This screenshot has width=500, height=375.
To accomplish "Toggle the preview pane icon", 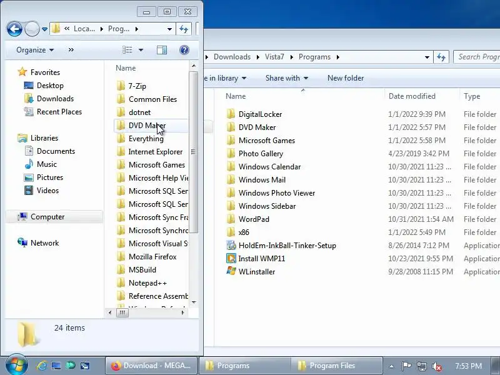I will (162, 50).
